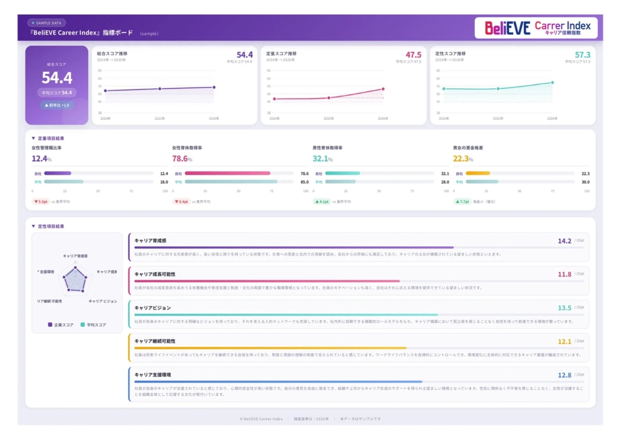Click the 2026年 data point on 総合スコア推移 chart
Screen dimensions: 621x440
[213, 88]
